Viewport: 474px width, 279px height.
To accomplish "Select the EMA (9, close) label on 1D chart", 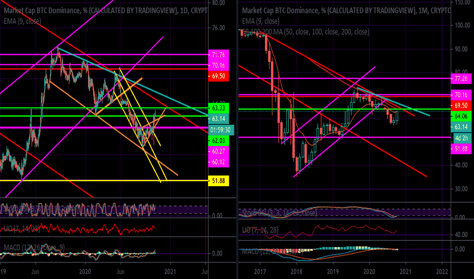I will (22, 21).
